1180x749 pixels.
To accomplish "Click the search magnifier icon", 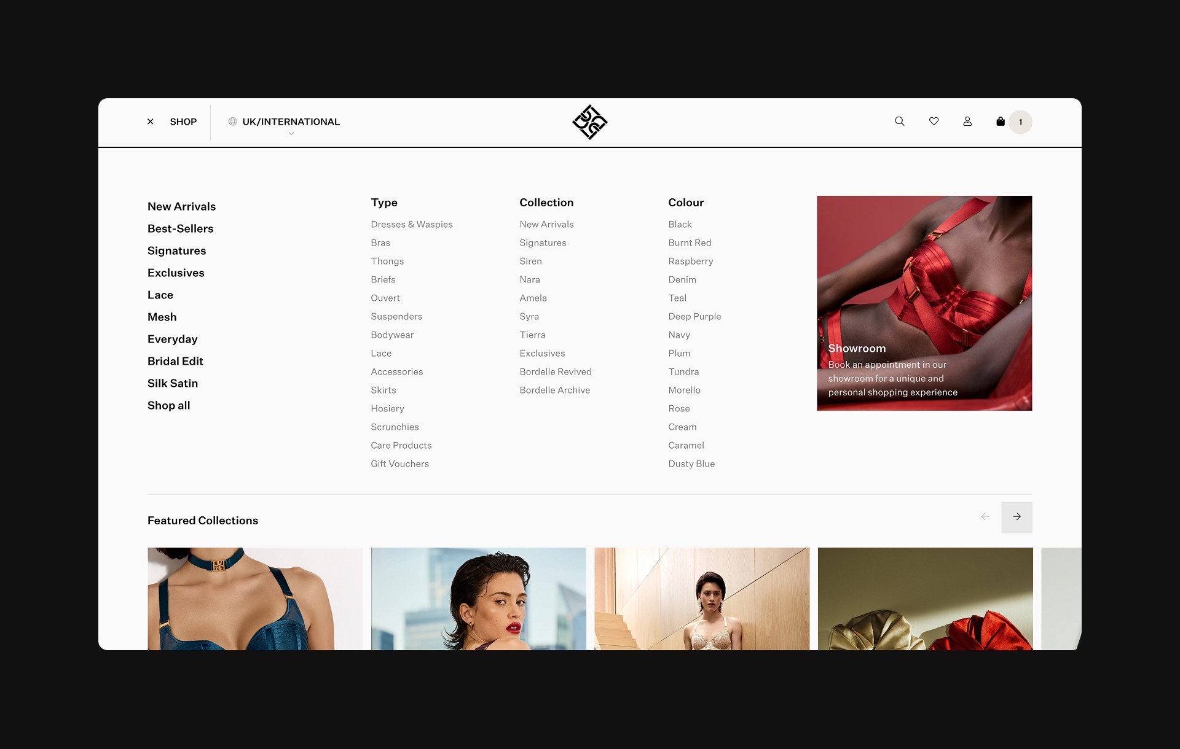I will pos(899,122).
